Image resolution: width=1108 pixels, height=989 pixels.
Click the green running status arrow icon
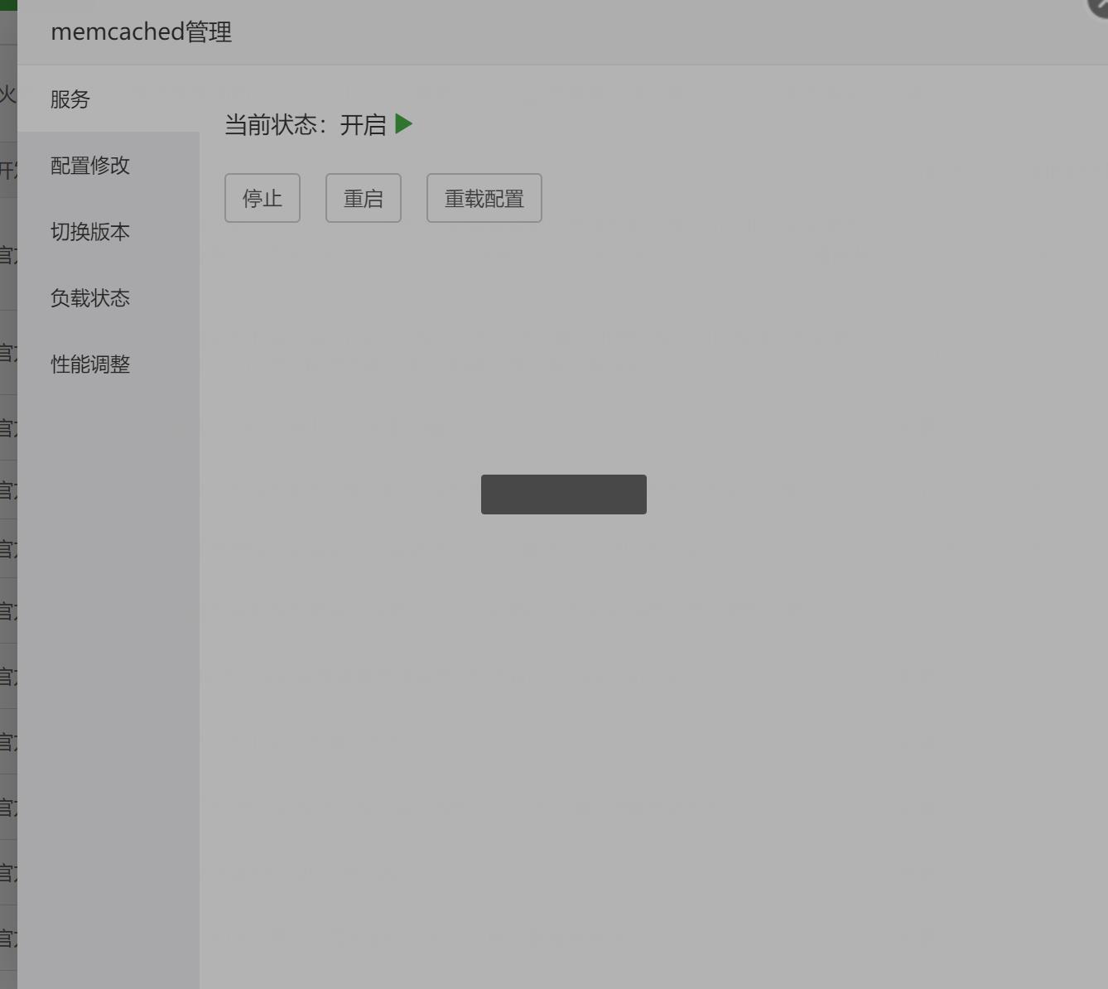[x=404, y=124]
